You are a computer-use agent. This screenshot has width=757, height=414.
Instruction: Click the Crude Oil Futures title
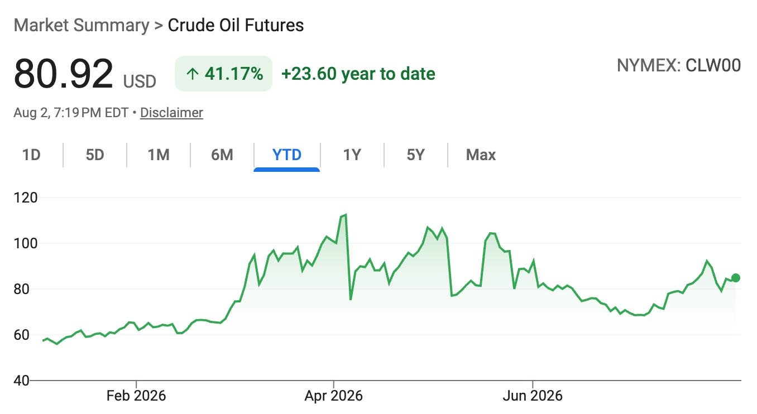236,26
